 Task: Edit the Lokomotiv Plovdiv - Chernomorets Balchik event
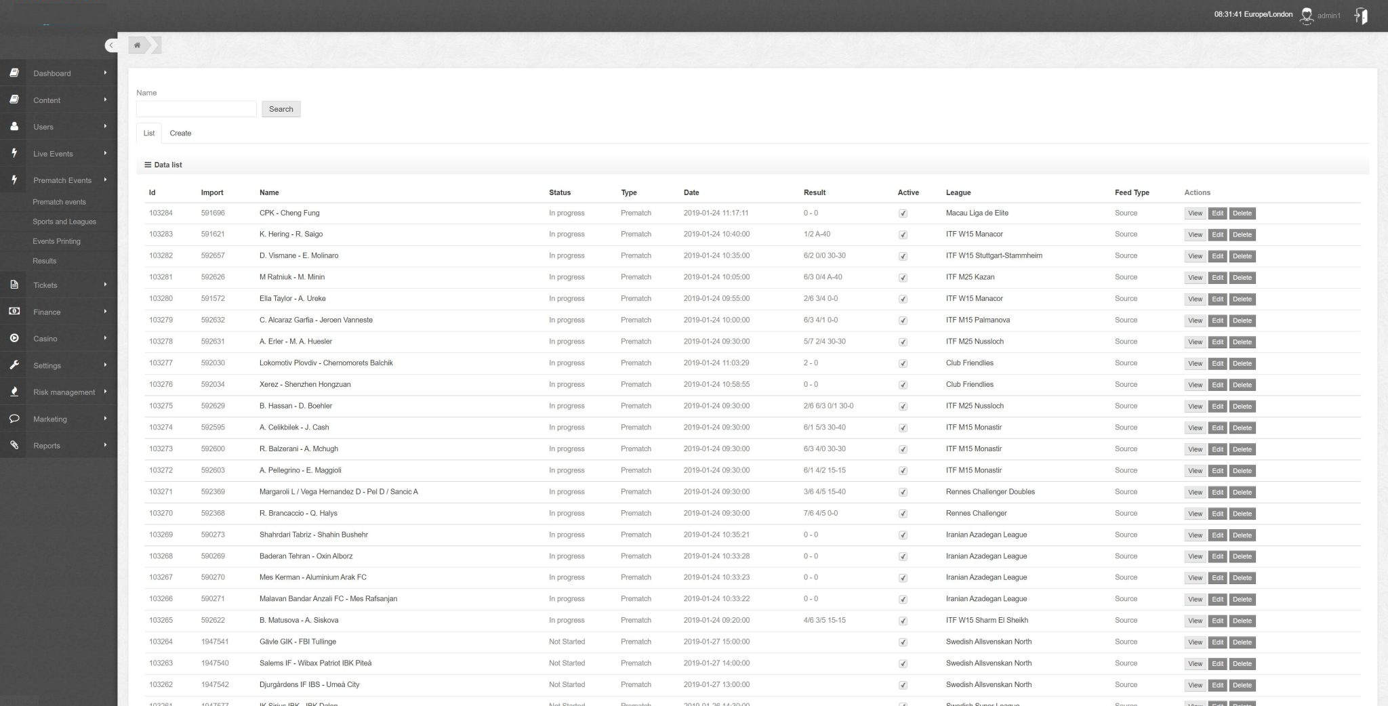(x=1217, y=364)
